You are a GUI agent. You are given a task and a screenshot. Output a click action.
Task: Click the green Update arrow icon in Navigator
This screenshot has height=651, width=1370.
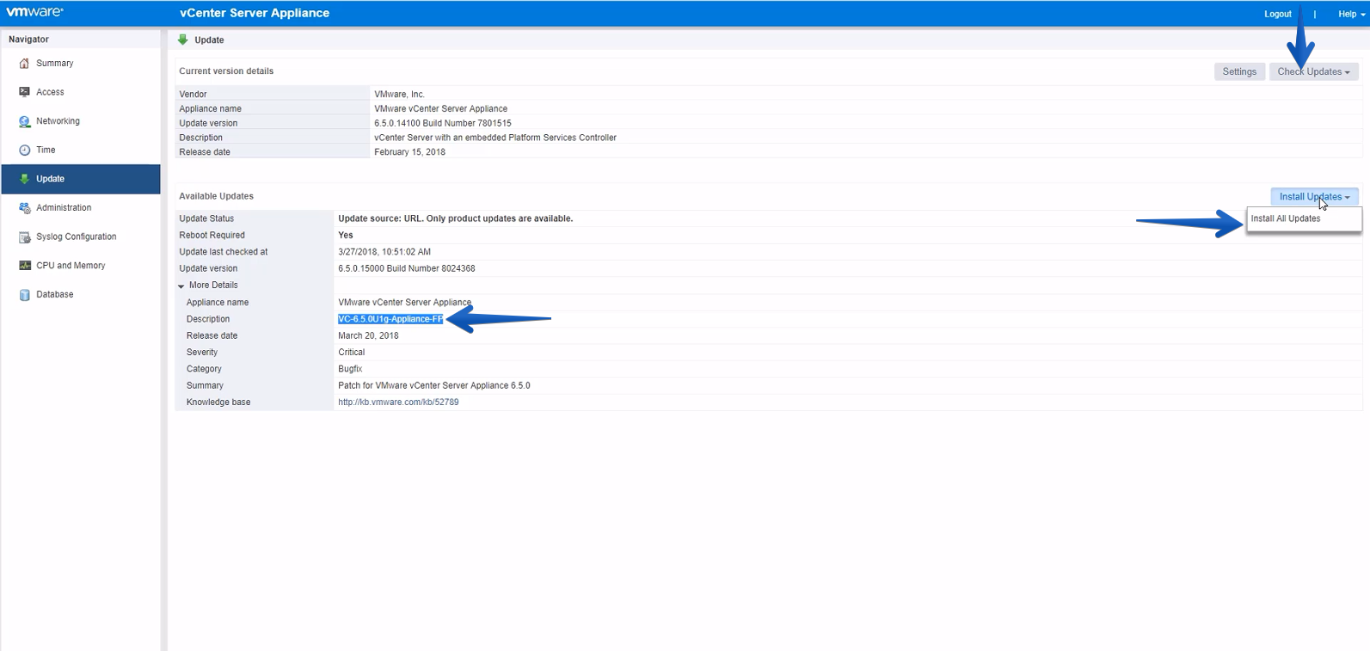[24, 179]
